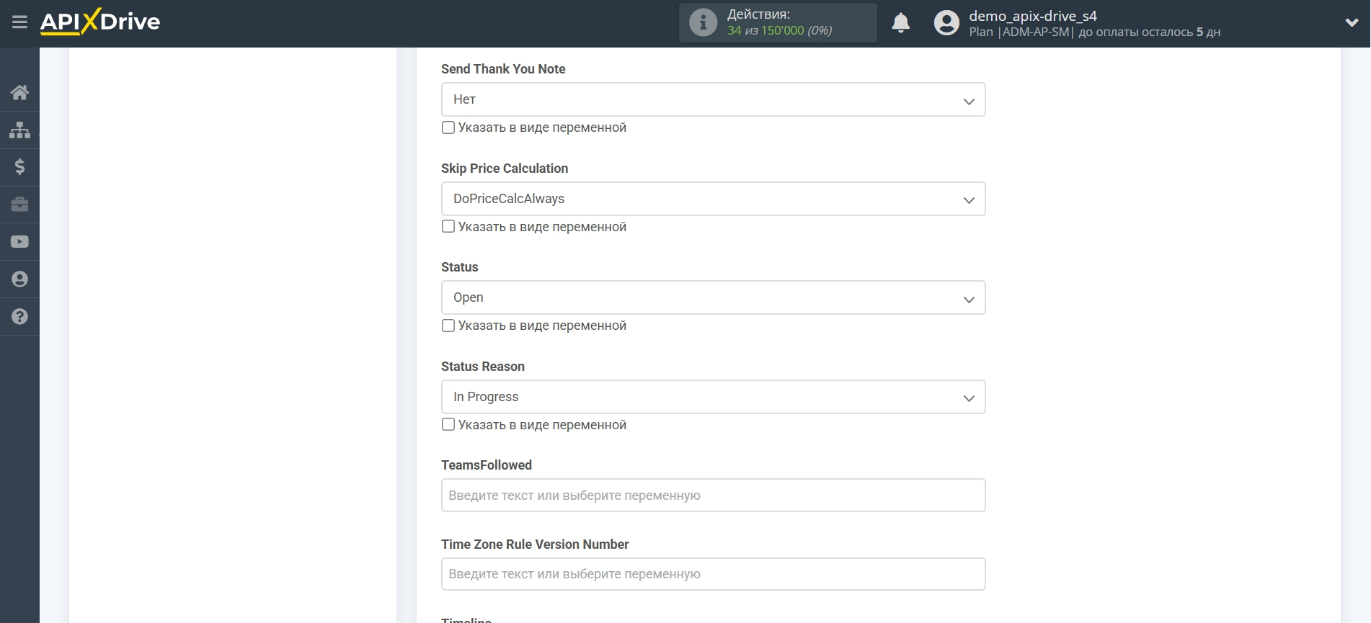Open the billing dollar icon
Viewport: 1371px width, 623px height.
coord(19,167)
